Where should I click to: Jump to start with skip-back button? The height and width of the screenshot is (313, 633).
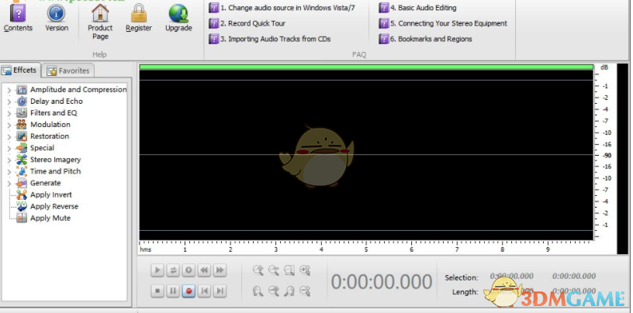coord(204,291)
